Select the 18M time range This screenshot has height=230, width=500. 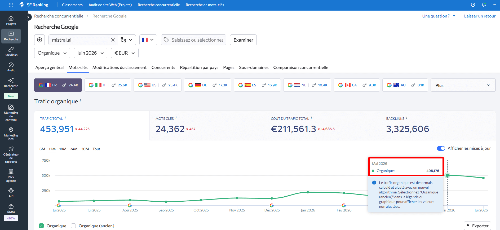[x=63, y=149]
